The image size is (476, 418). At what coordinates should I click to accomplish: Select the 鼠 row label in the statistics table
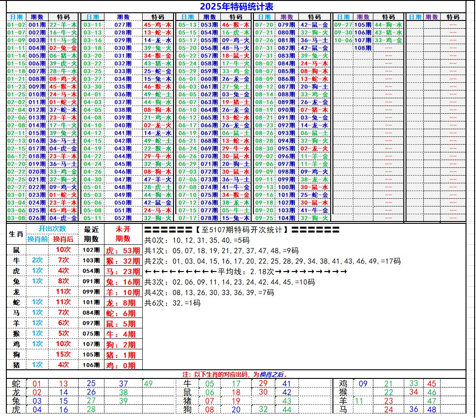(16, 250)
